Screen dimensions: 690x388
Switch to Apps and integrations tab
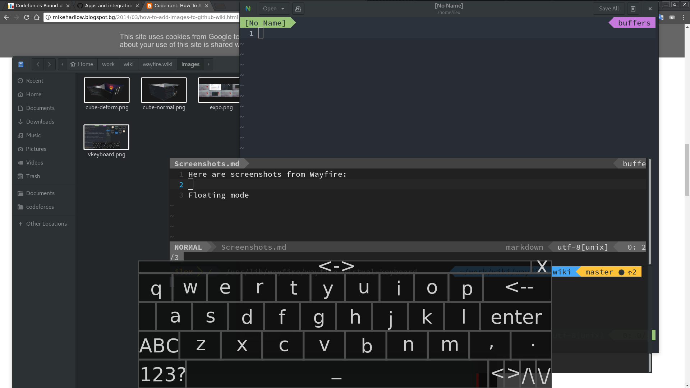(x=108, y=6)
